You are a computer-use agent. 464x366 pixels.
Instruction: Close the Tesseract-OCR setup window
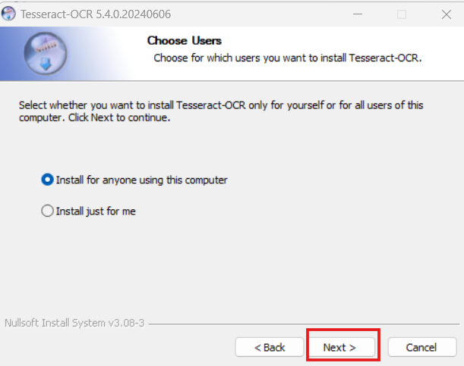point(447,14)
